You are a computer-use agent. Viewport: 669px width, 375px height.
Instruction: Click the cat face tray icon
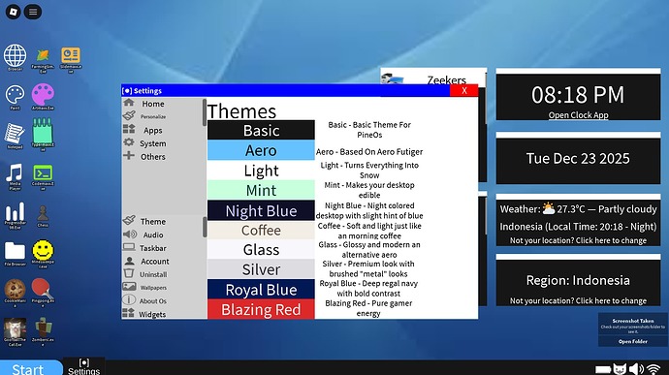click(620, 369)
